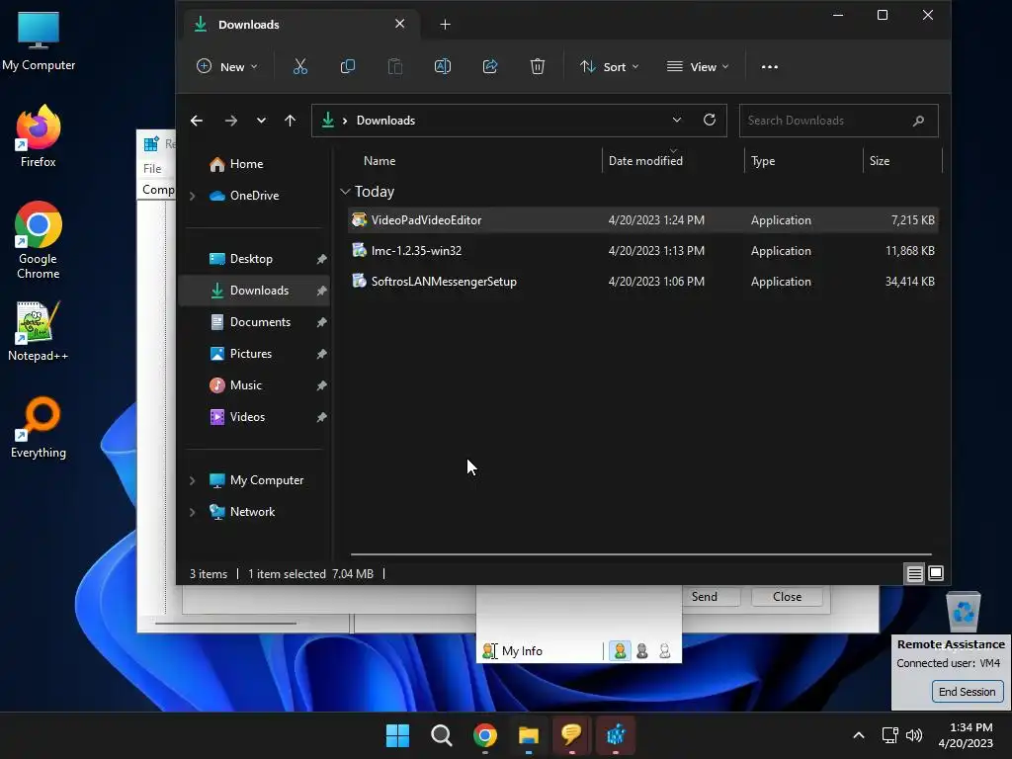The height and width of the screenshot is (759, 1012).
Task: Click the Windows Start button
Action: (x=397, y=735)
